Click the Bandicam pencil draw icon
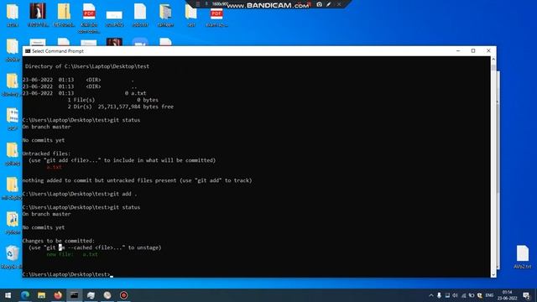Image resolution: width=537 pixels, height=302 pixels. click(x=329, y=4)
